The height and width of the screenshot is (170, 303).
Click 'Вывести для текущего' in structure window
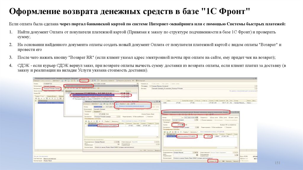(x=89, y=88)
